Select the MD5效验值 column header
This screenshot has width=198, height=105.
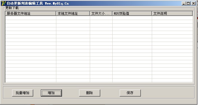click(132, 14)
